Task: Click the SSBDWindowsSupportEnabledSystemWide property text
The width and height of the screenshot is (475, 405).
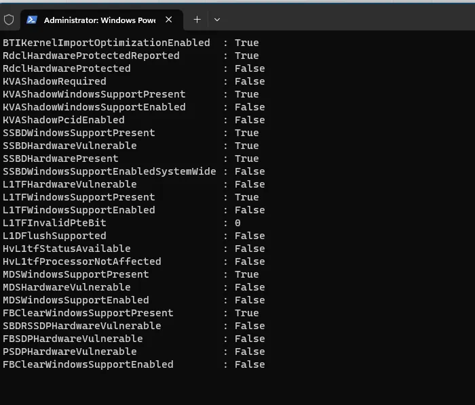Action: [109, 171]
